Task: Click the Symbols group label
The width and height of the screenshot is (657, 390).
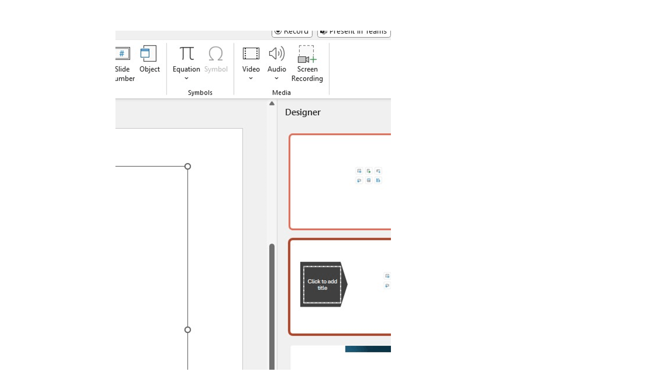Action: [200, 93]
